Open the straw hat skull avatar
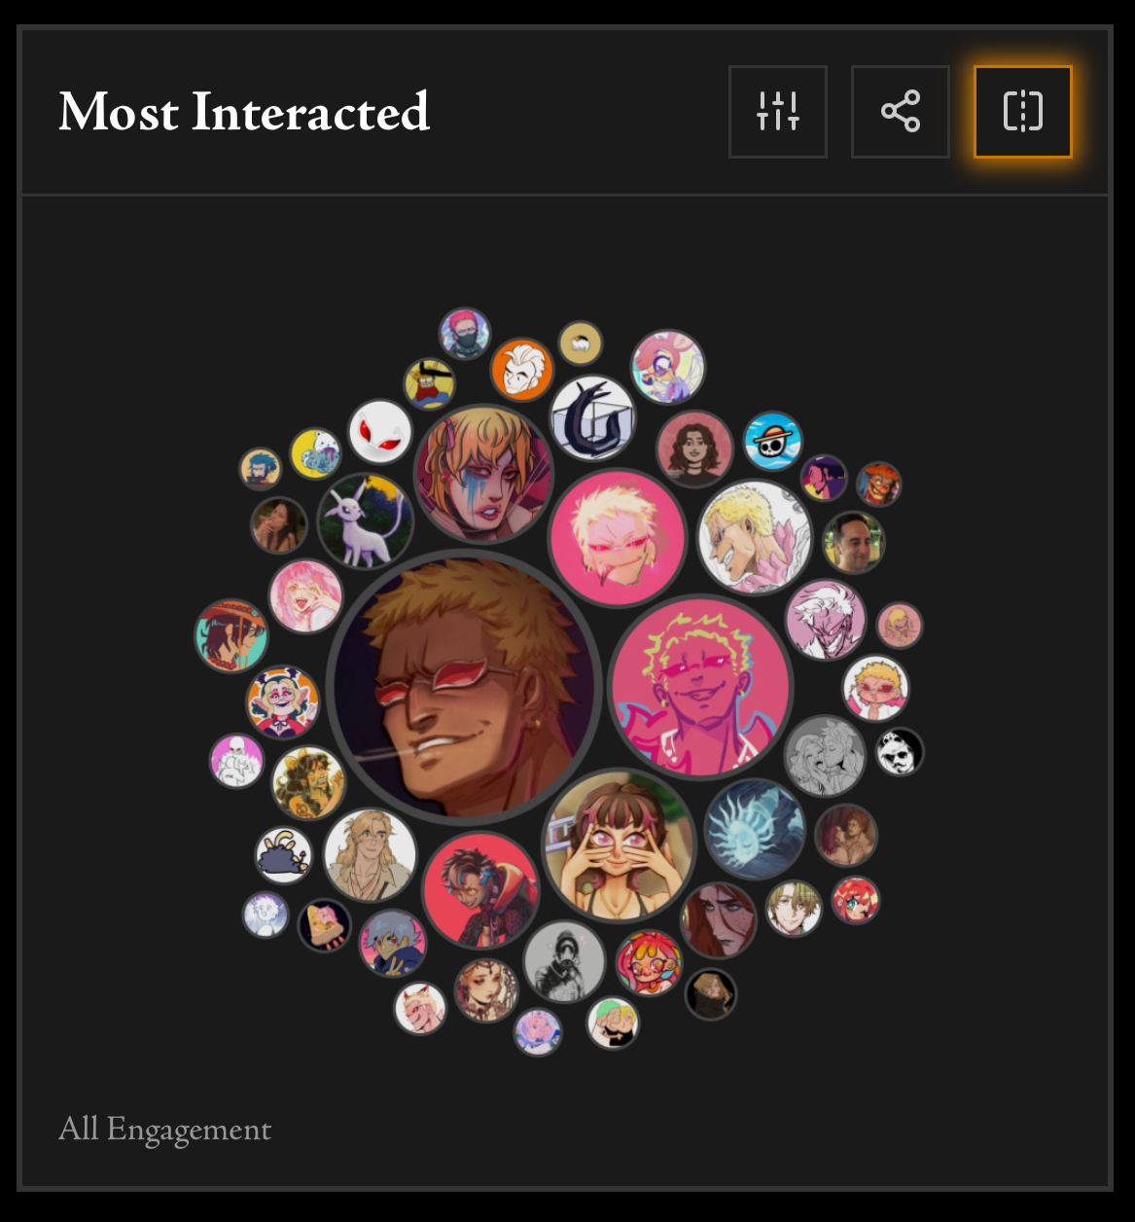This screenshot has width=1135, height=1222. click(x=773, y=442)
